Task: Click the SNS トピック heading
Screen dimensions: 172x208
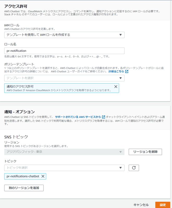Action: coord(16,137)
